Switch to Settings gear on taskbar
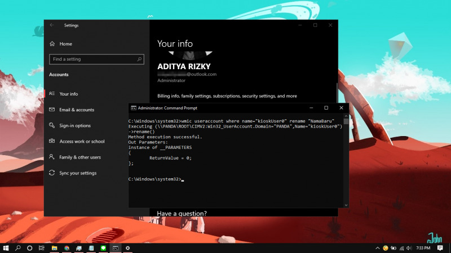The image size is (451, 253). (128, 248)
